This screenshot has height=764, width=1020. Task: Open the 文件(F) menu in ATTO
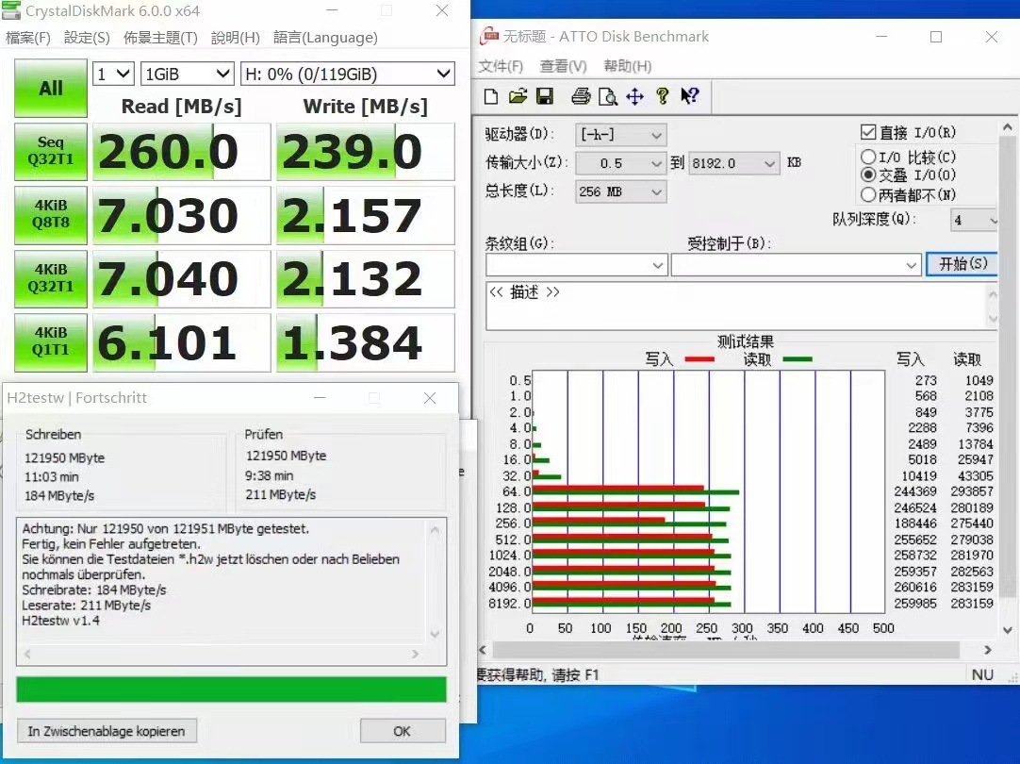coord(501,66)
